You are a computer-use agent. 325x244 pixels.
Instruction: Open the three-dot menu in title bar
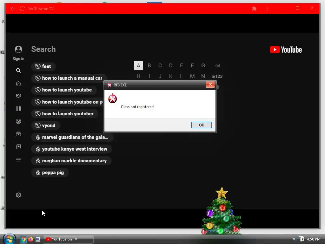[267, 9]
